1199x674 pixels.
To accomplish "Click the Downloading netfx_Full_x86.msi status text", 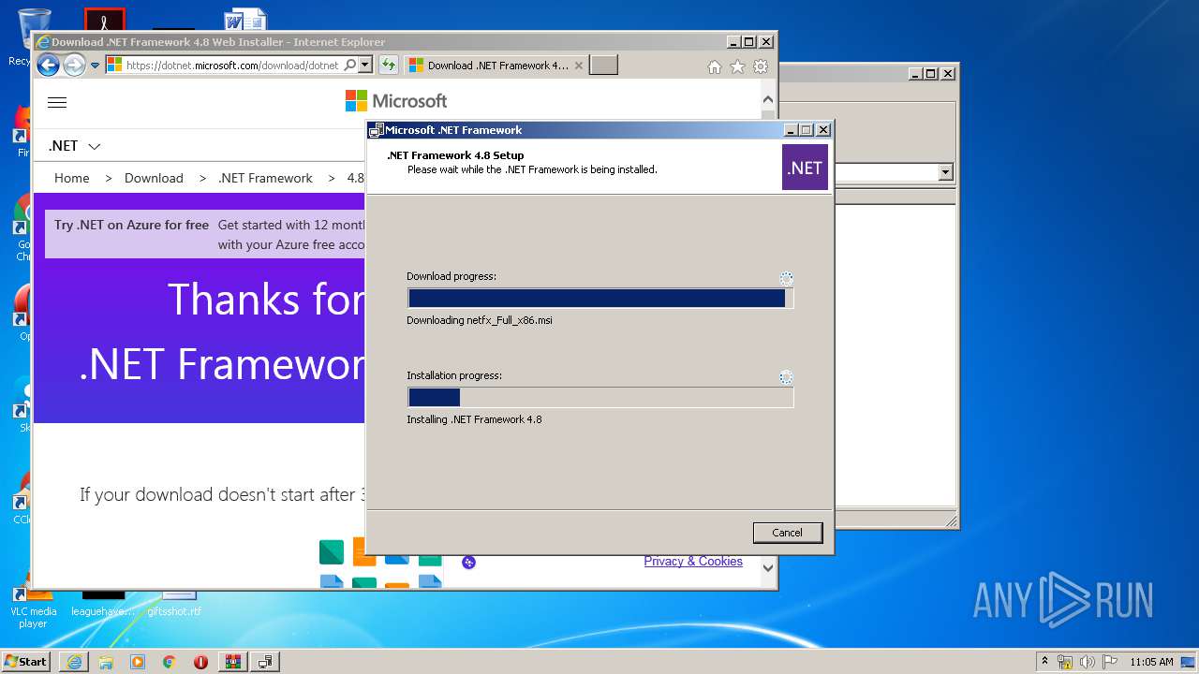I will coord(480,320).
